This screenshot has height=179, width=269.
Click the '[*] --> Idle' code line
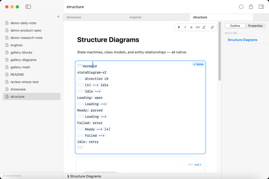tap(97, 85)
